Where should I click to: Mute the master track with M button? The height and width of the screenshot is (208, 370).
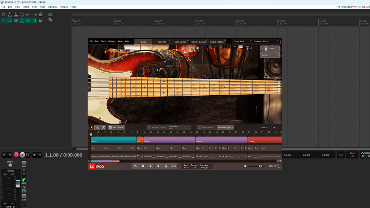(x=24, y=170)
